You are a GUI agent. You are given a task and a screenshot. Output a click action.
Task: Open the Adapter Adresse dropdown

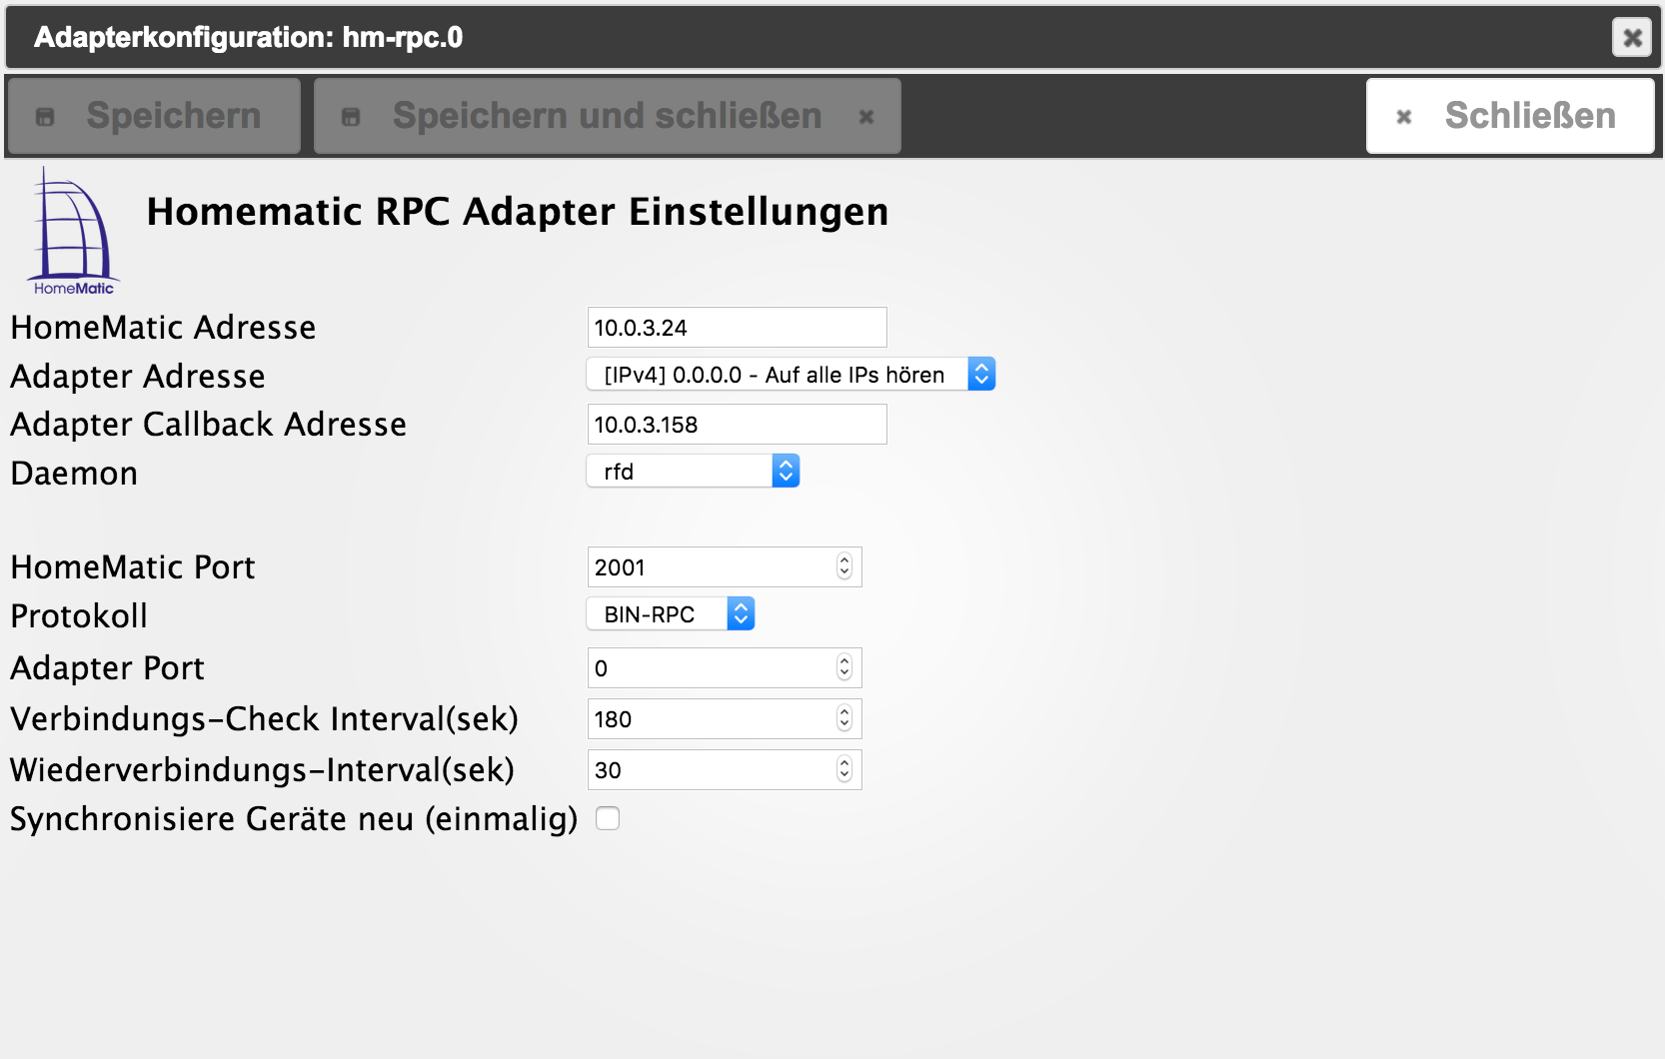(x=791, y=375)
